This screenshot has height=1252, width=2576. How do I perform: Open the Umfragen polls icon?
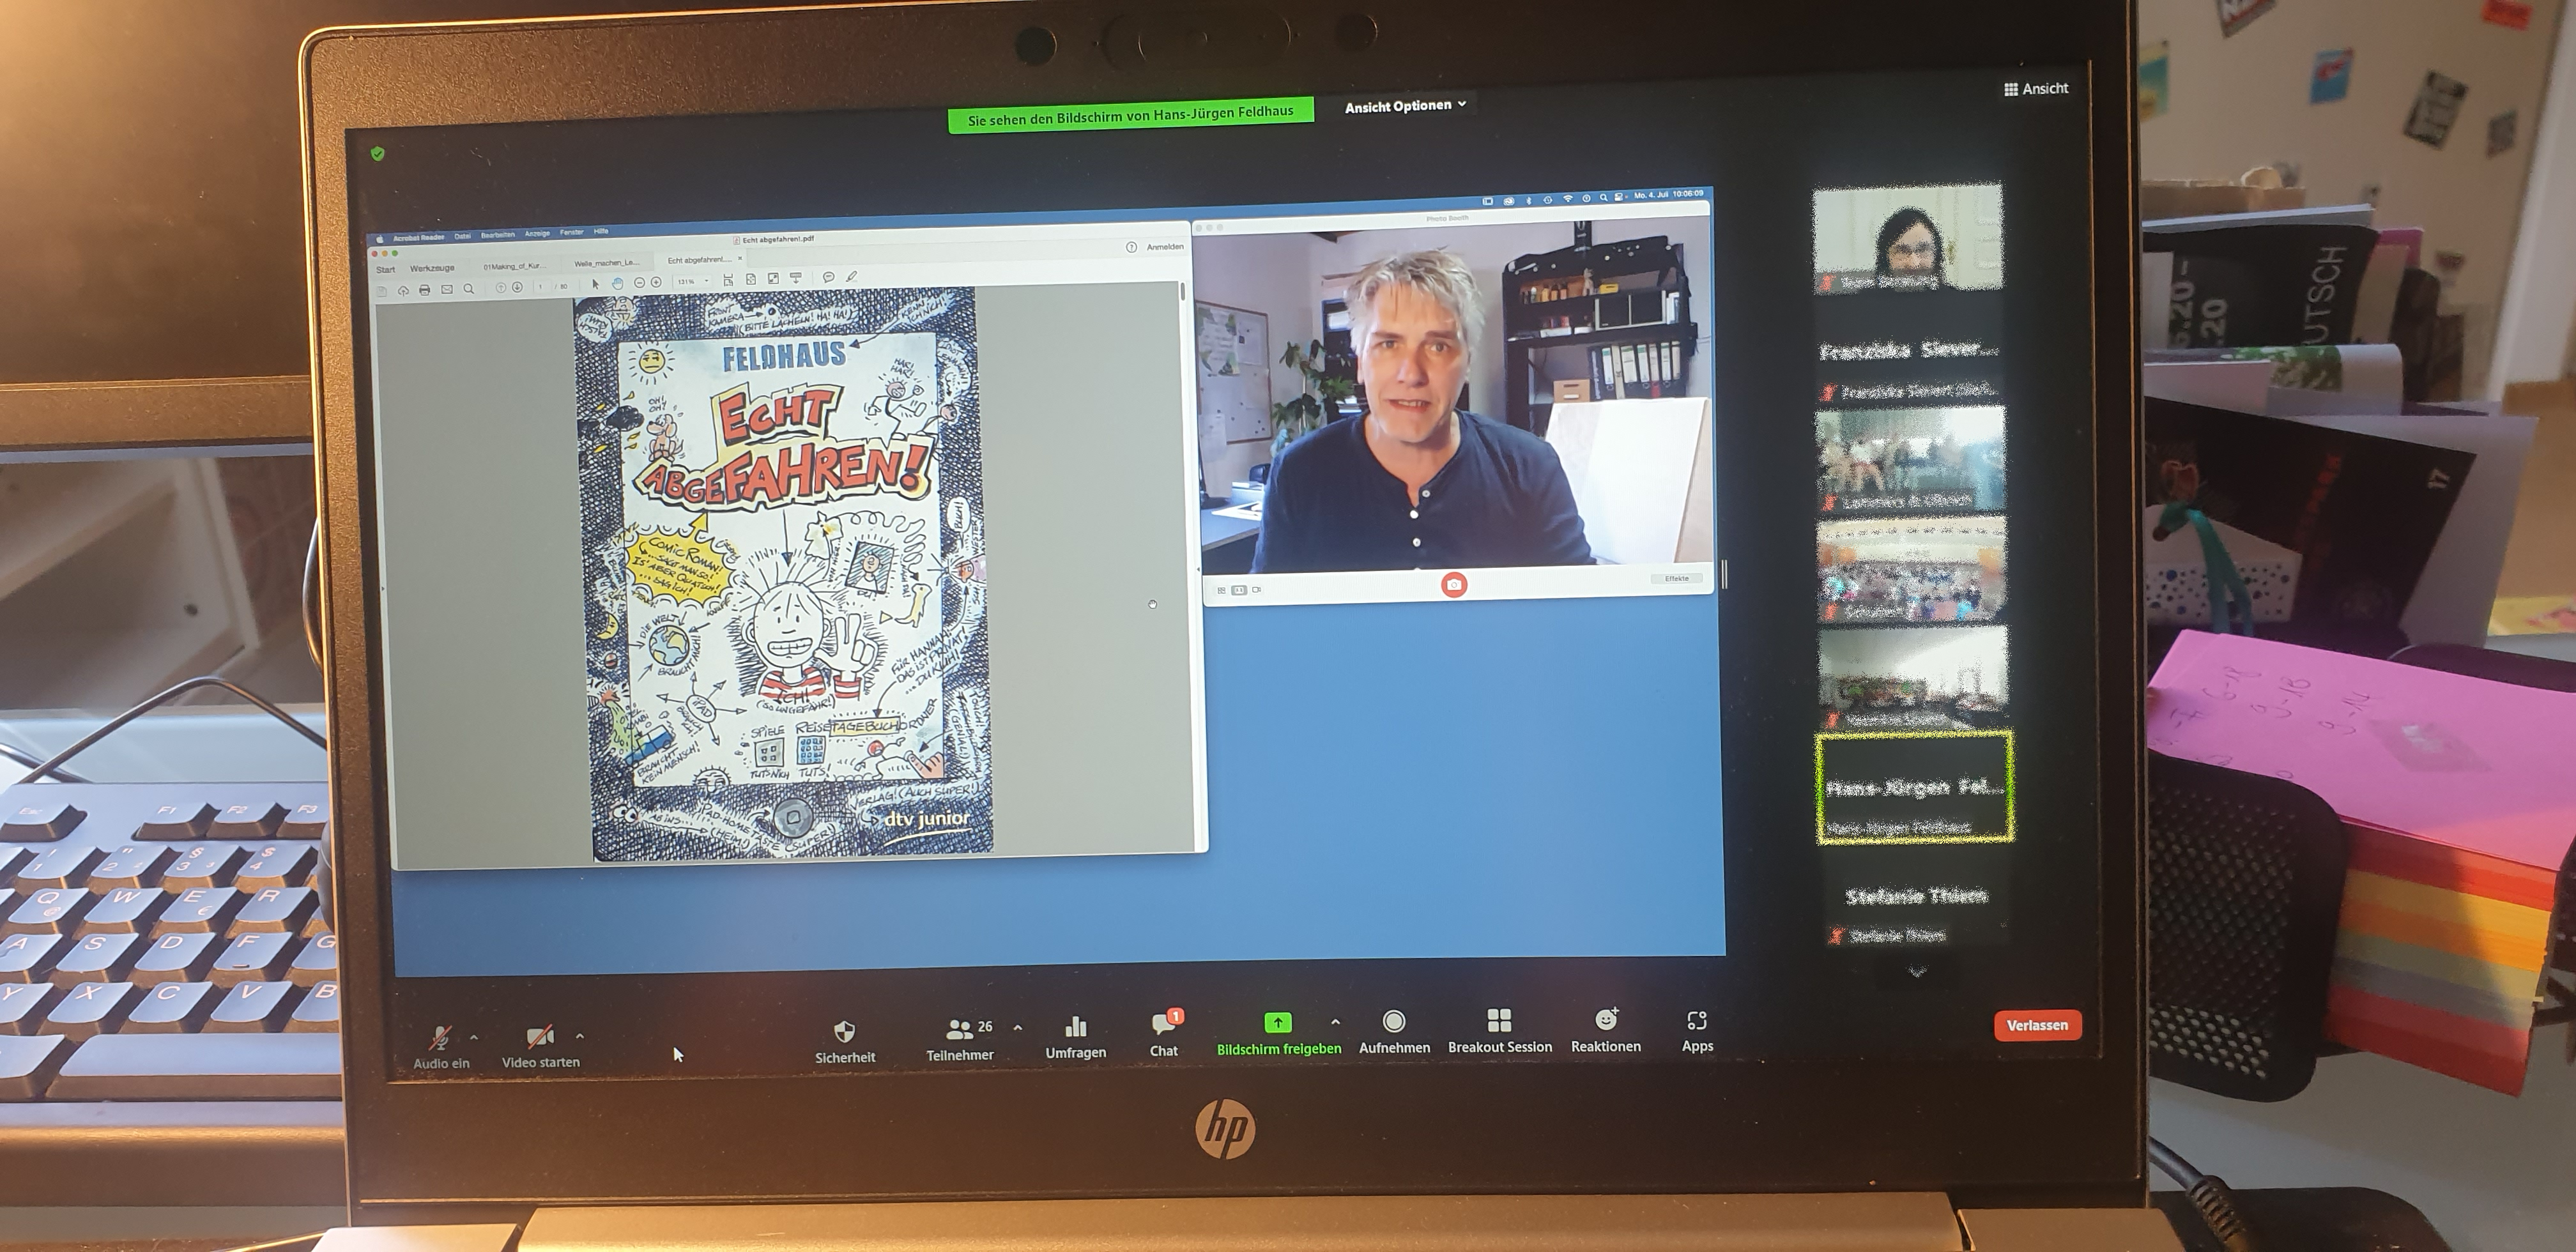point(1076,1027)
